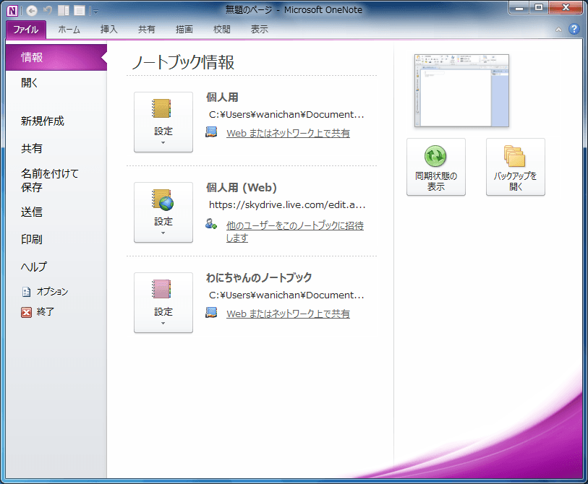This screenshot has height=484, width=588.
Task: Click the invite user icon under 個人用 (Web)
Action: click(211, 224)
